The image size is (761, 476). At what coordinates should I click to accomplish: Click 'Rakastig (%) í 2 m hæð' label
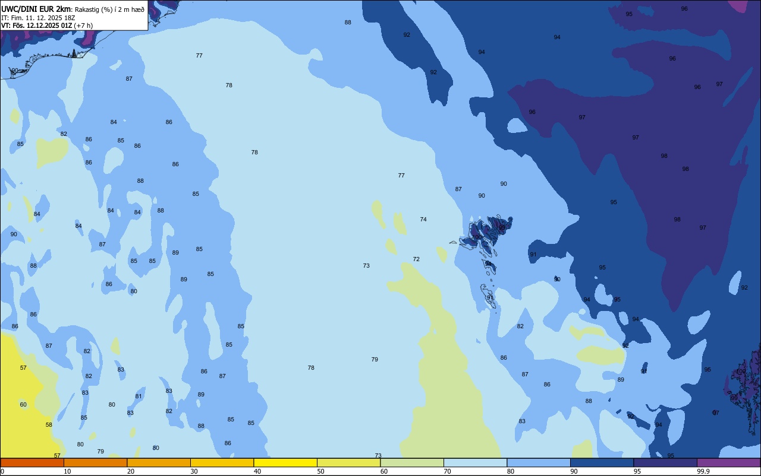pyautogui.click(x=109, y=9)
